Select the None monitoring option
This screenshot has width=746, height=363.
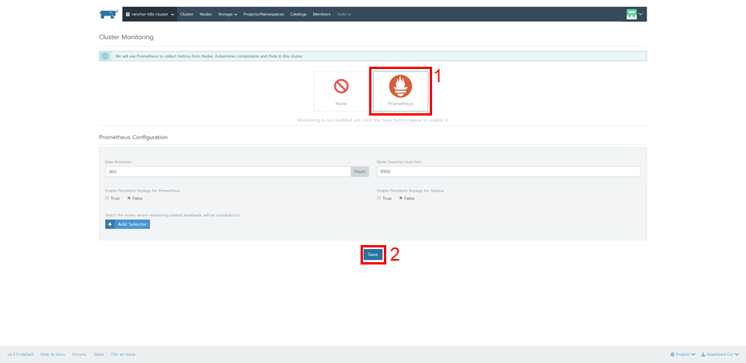(340, 92)
